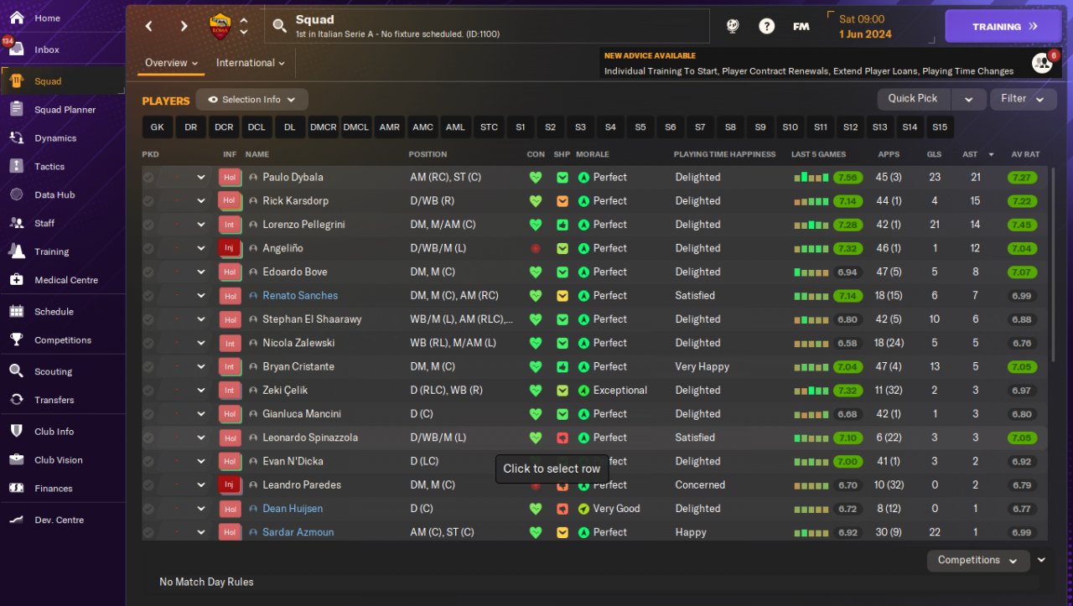Switch to the International tab
Screen dimensions: 1073x606
pyautogui.click(x=250, y=63)
